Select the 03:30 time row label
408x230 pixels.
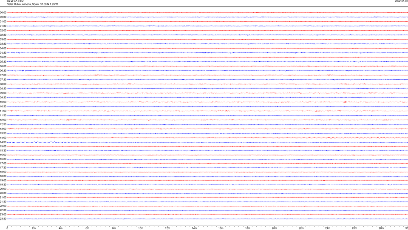pyautogui.click(x=3, y=44)
